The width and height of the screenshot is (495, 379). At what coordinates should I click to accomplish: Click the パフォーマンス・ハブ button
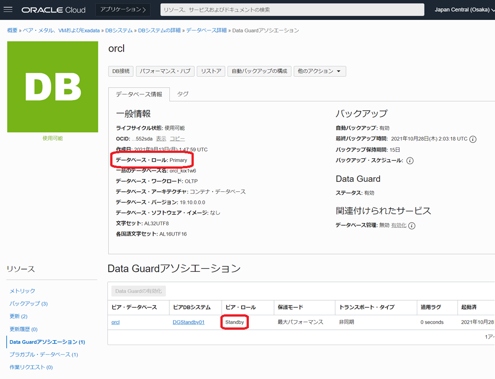[x=165, y=71]
